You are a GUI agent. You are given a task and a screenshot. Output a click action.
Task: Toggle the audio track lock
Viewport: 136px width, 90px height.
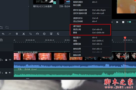tap(6, 72)
